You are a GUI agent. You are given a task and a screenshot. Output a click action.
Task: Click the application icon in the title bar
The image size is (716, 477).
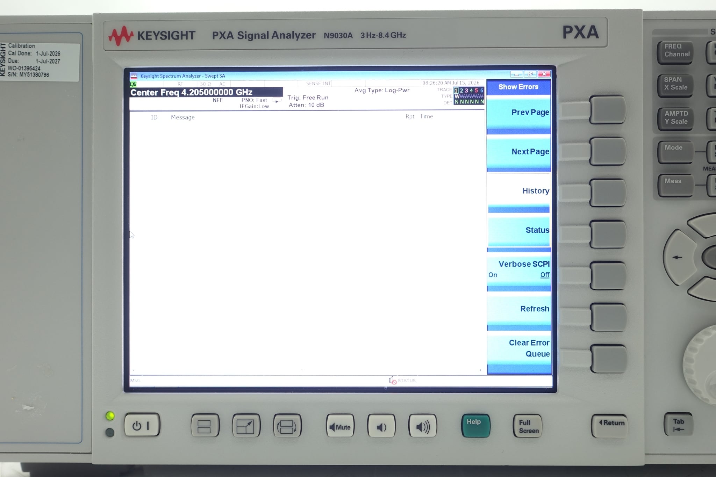point(134,76)
